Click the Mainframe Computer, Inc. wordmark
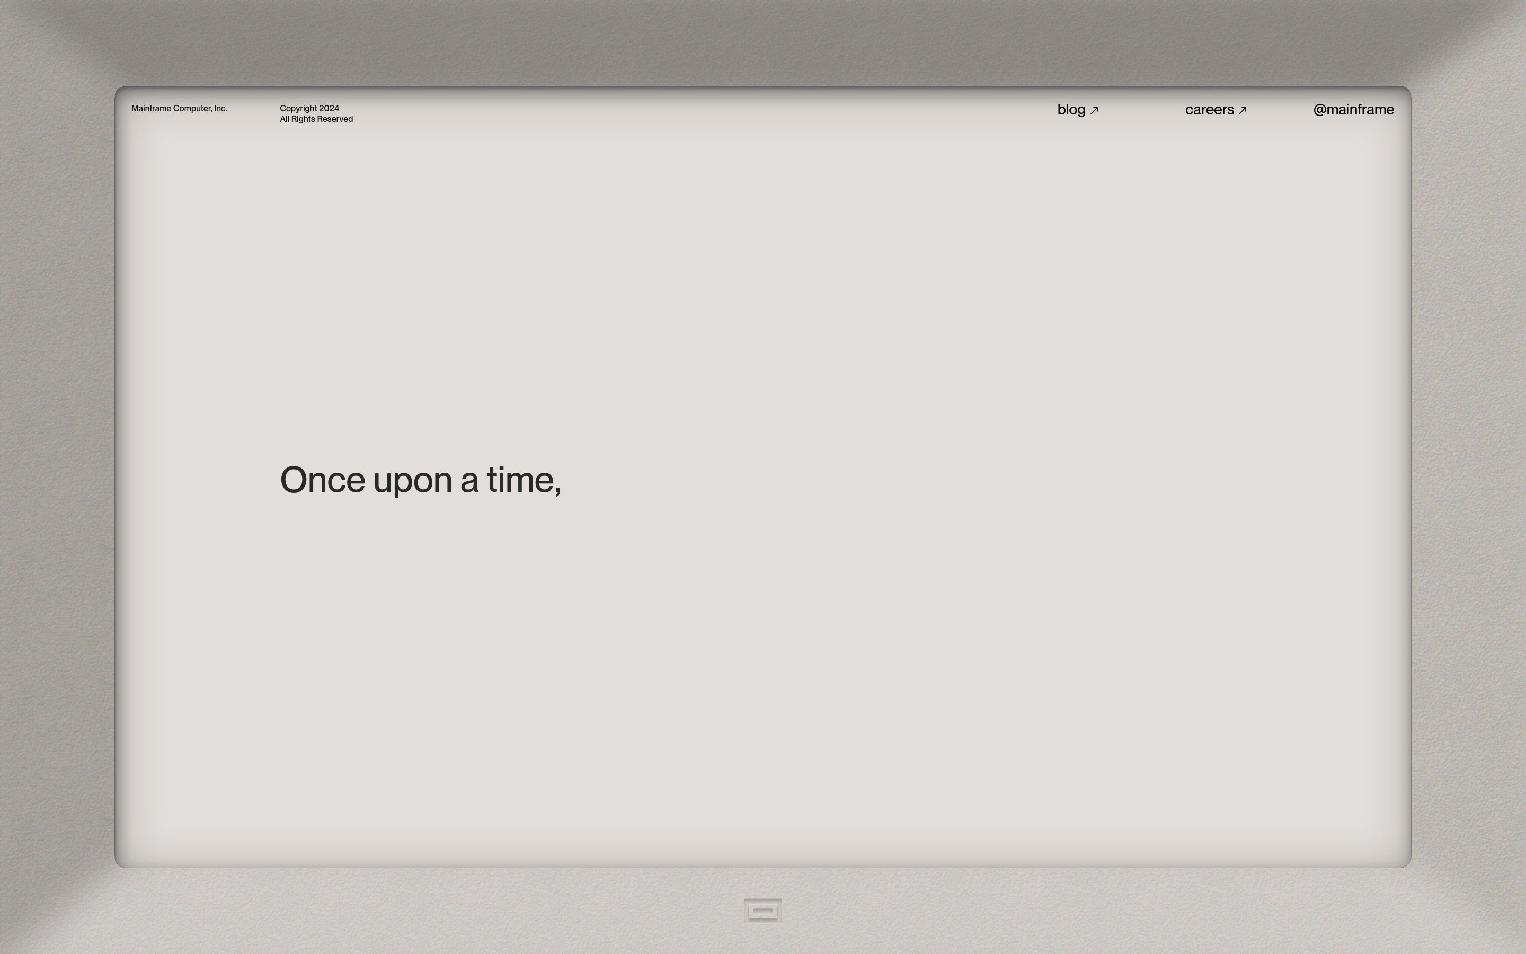This screenshot has height=954, width=1526. (179, 108)
